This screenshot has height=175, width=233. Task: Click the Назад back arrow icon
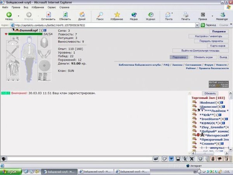coord(9,15)
